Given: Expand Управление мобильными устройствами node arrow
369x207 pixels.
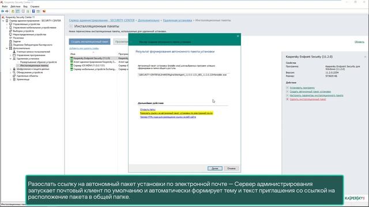Looking at the screenshot, I should (7, 28).
